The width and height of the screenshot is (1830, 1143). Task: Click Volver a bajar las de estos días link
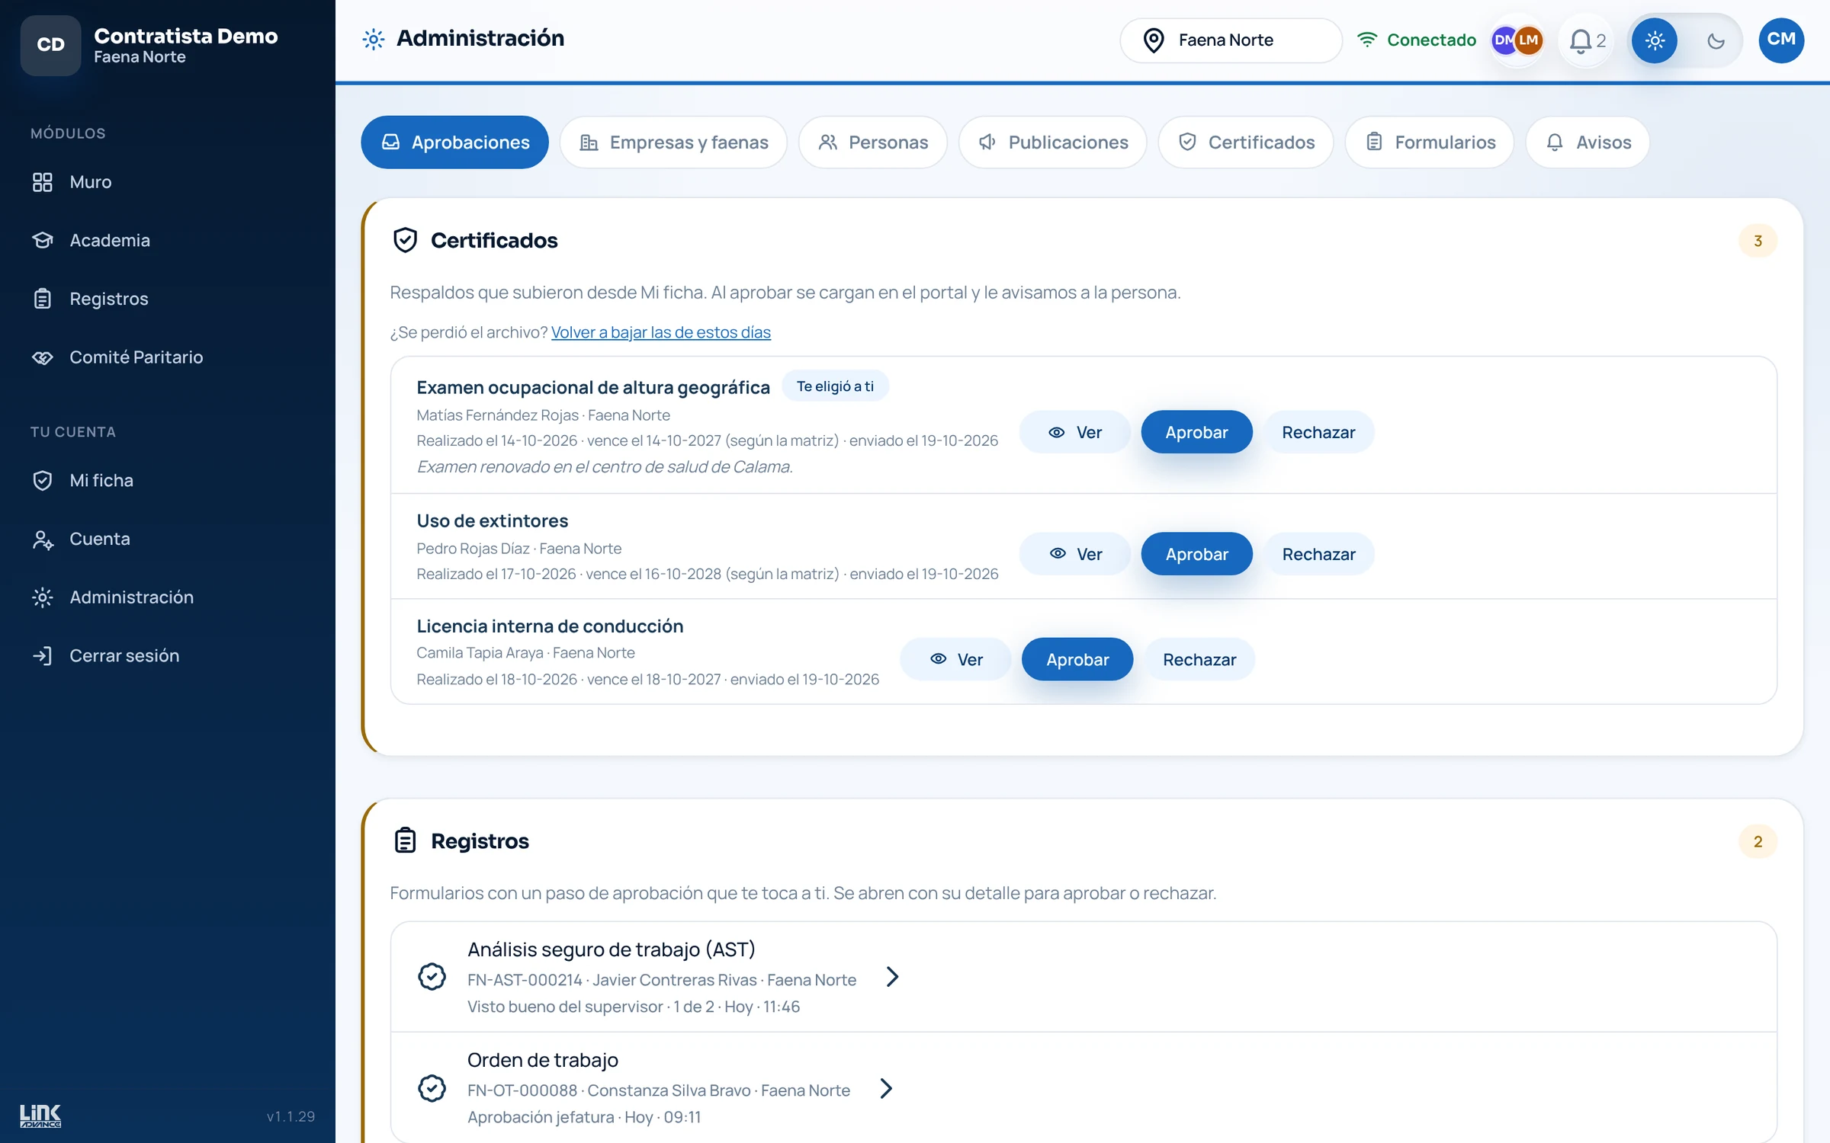click(x=660, y=332)
